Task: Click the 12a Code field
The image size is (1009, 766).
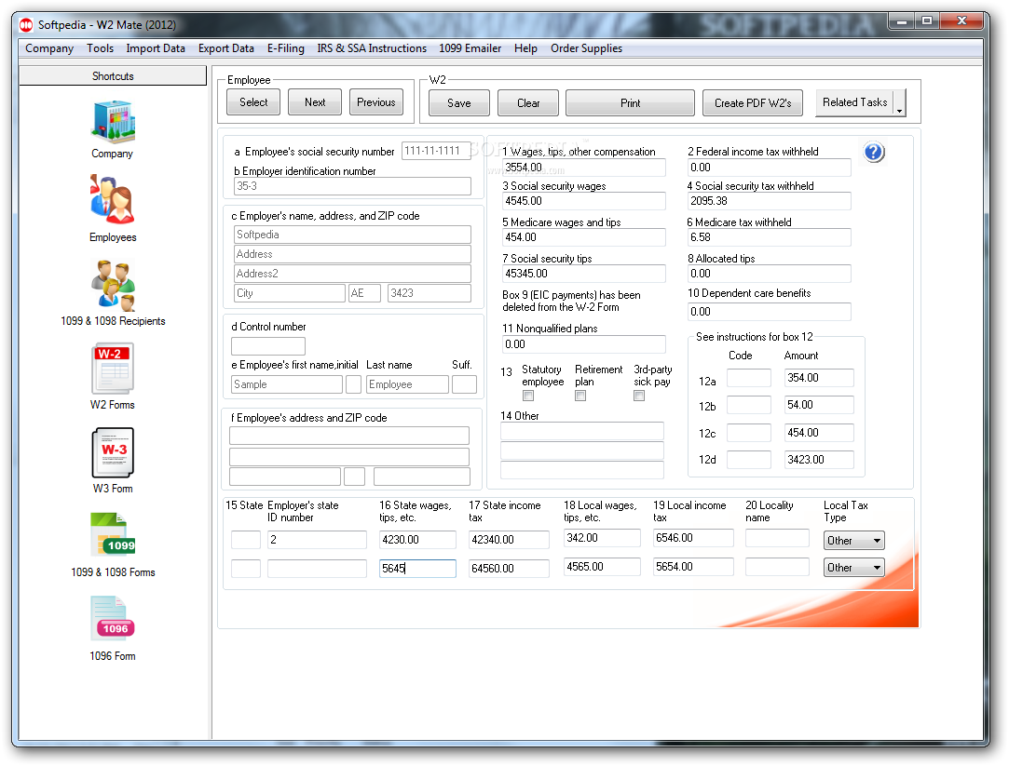Action: pos(749,378)
